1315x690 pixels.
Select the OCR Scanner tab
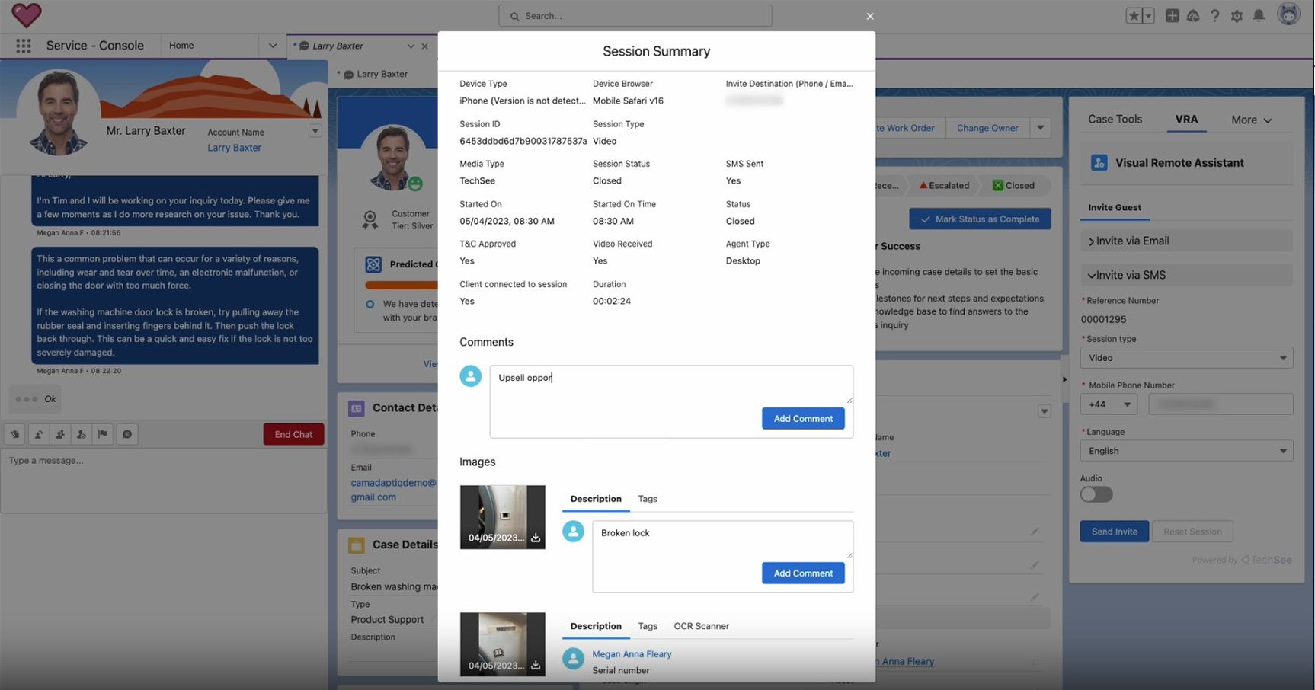(701, 626)
